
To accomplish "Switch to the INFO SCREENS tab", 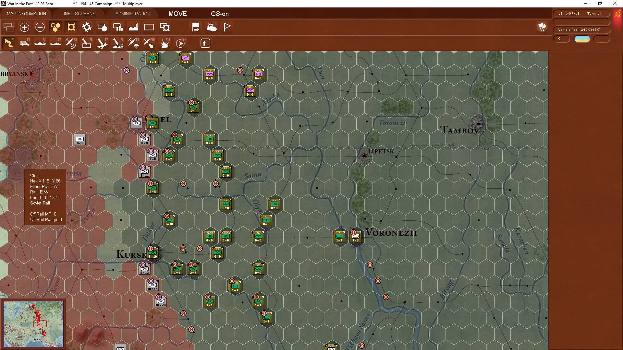I will [79, 14].
